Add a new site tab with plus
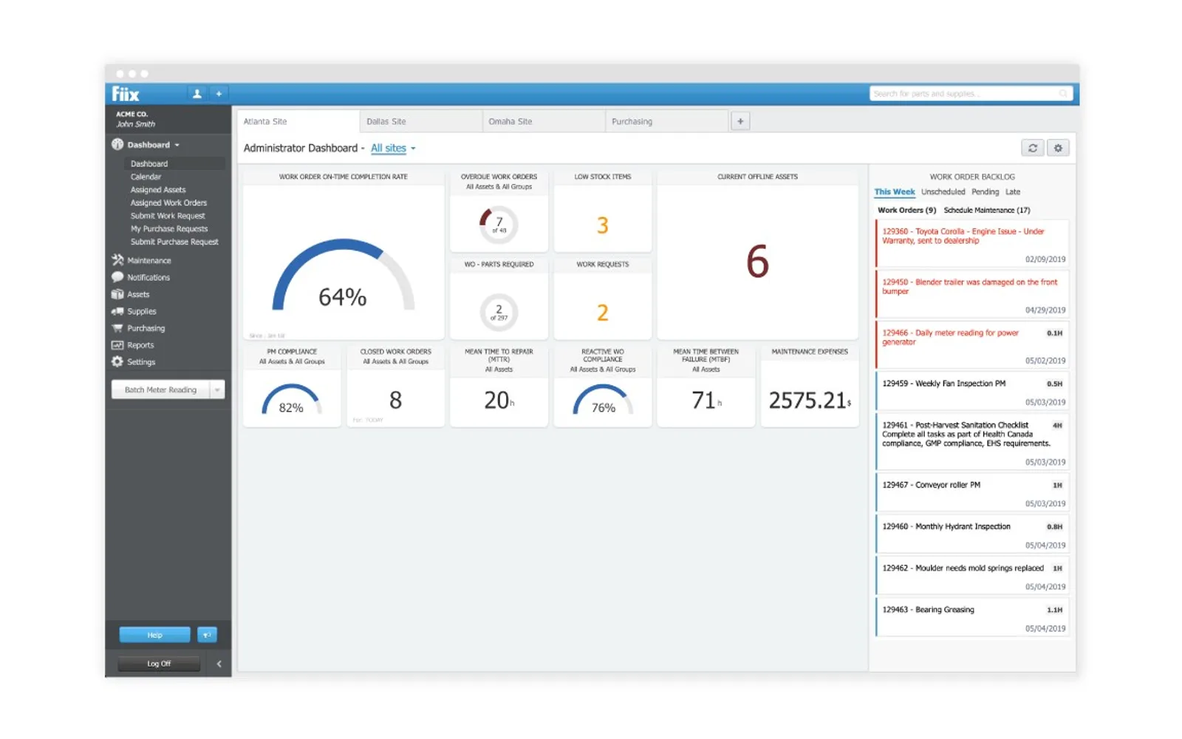The height and width of the screenshot is (739, 1182). coord(740,121)
